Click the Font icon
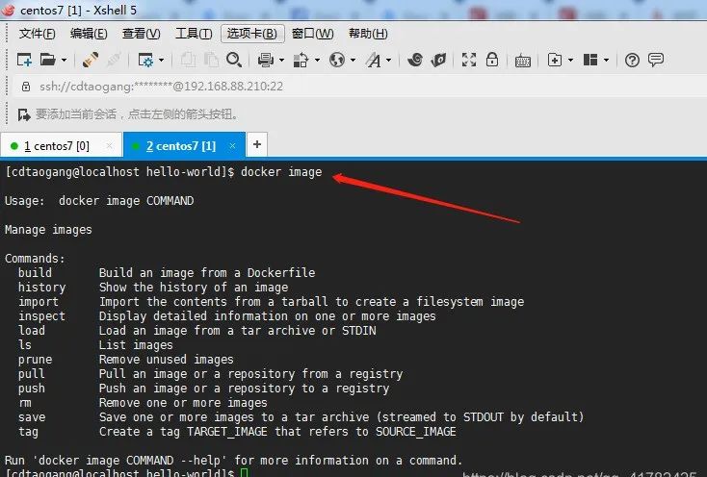The height and width of the screenshot is (477, 707). click(x=374, y=60)
